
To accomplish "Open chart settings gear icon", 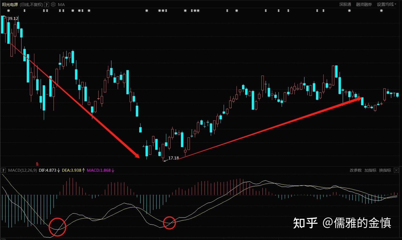I will (x=53, y=4).
